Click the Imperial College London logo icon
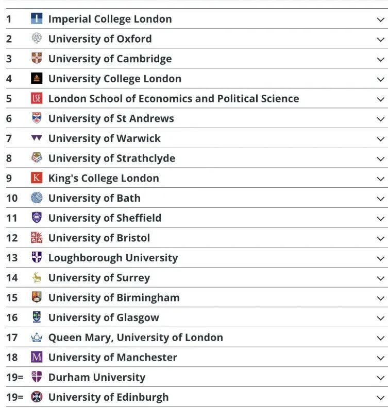The height and width of the screenshot is (408, 388). coord(37,19)
